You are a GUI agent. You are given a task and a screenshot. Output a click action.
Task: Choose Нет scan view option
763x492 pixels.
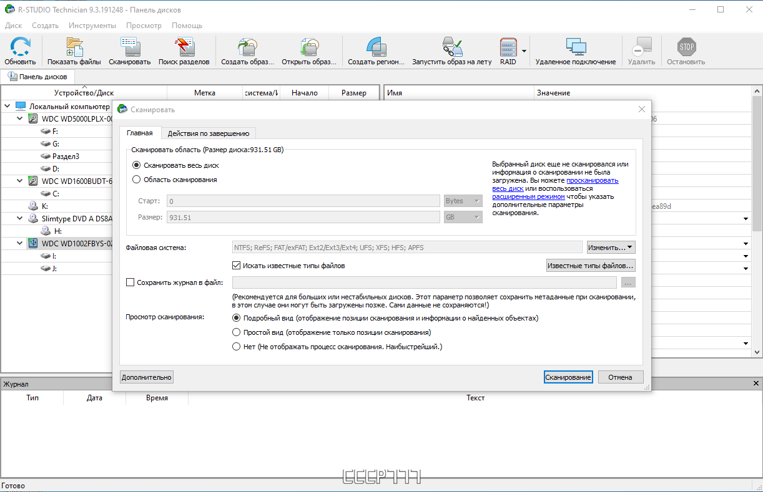click(236, 347)
